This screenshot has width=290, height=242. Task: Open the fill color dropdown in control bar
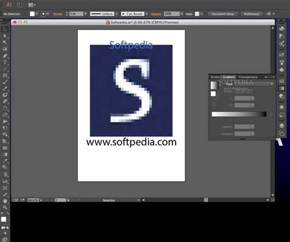[x=37, y=14]
